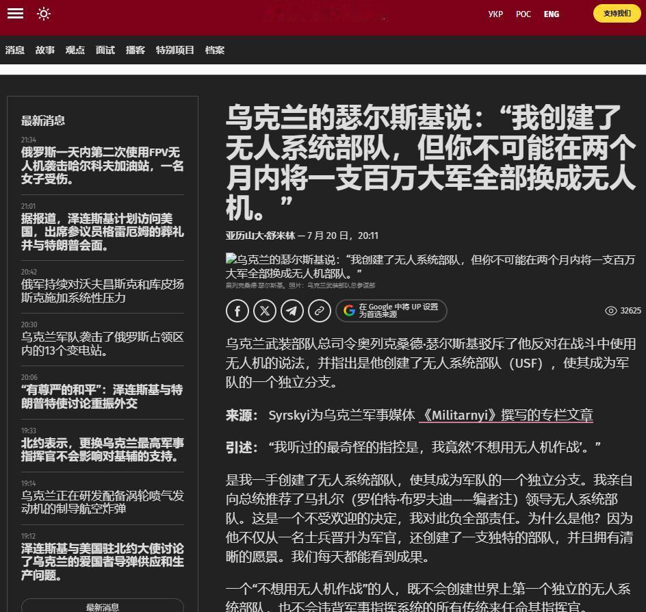Image resolution: width=646 pixels, height=612 pixels.
Task: Click the view count 32625
Action: pyautogui.click(x=631, y=311)
